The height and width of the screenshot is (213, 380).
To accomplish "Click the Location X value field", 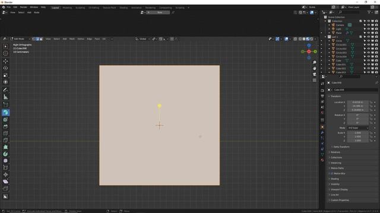I will (357, 102).
